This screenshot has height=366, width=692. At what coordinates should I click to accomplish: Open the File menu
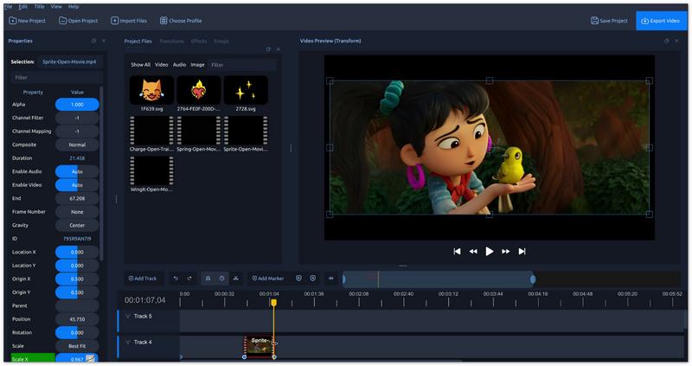pyautogui.click(x=9, y=7)
